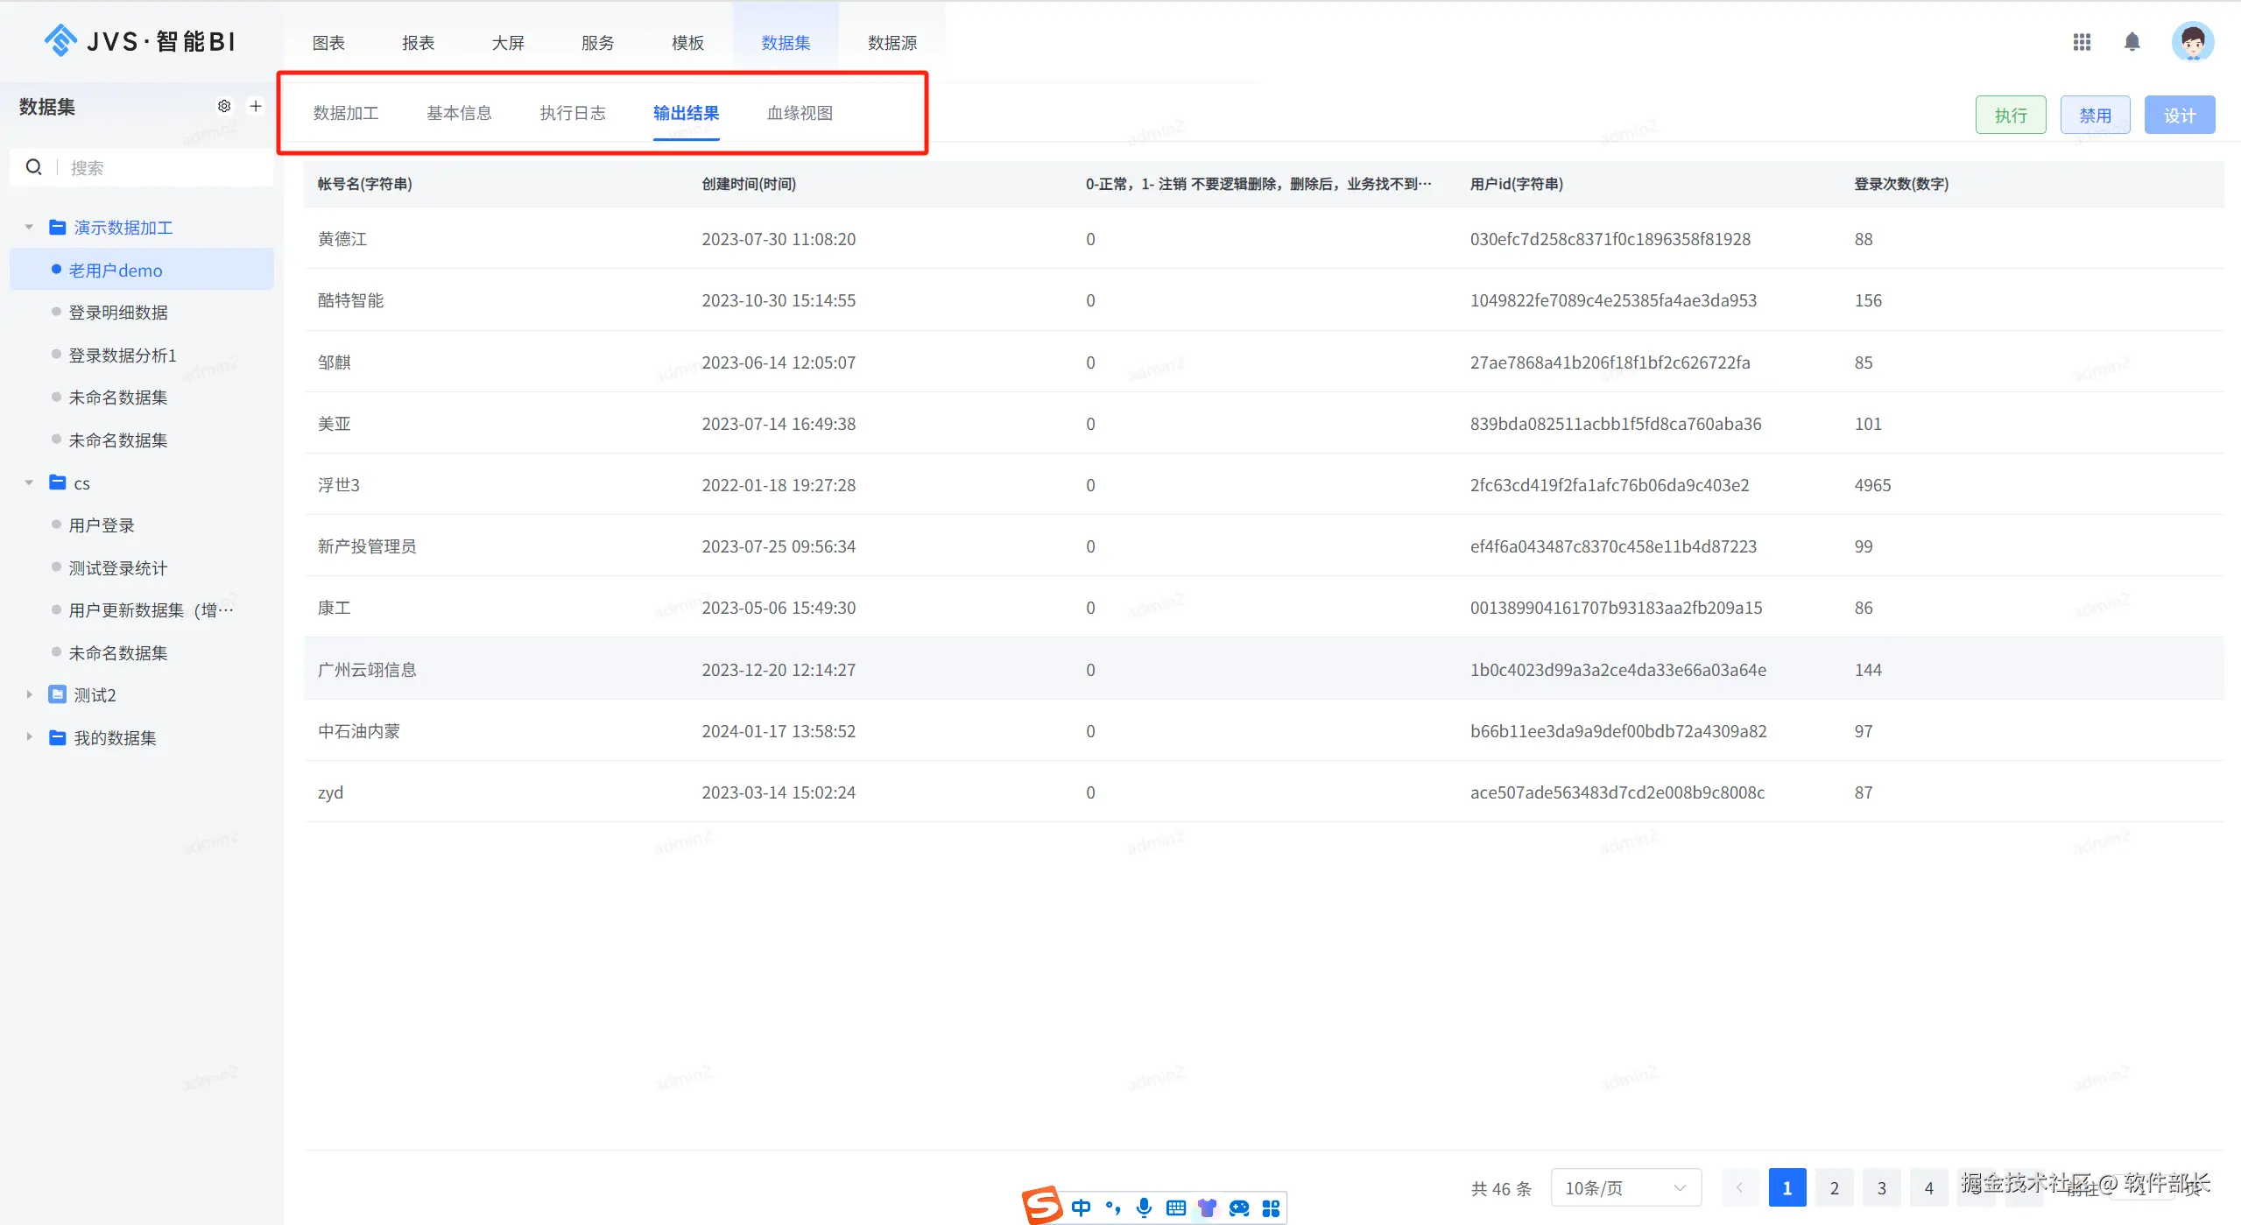
Task: Click the 禁用 button
Action: [2095, 115]
